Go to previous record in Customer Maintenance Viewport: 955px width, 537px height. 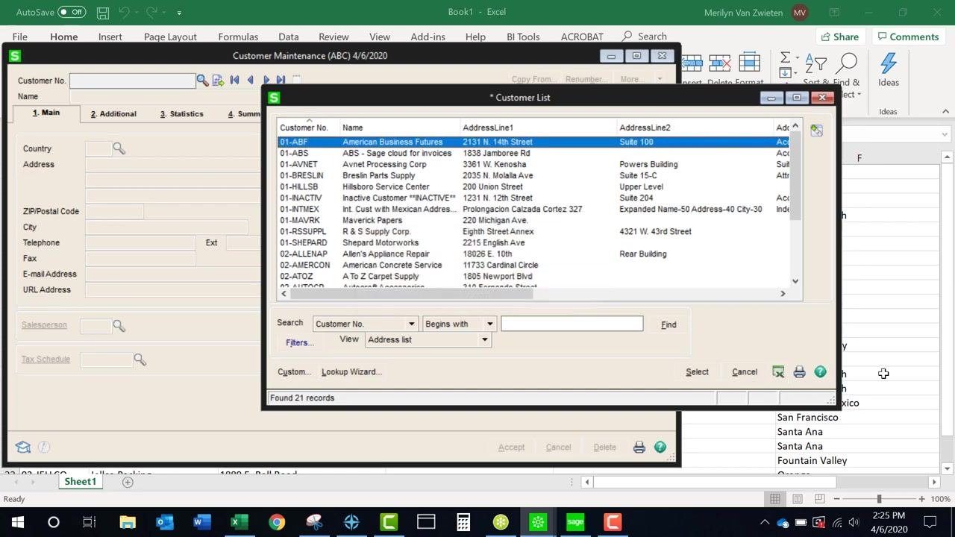(x=250, y=80)
